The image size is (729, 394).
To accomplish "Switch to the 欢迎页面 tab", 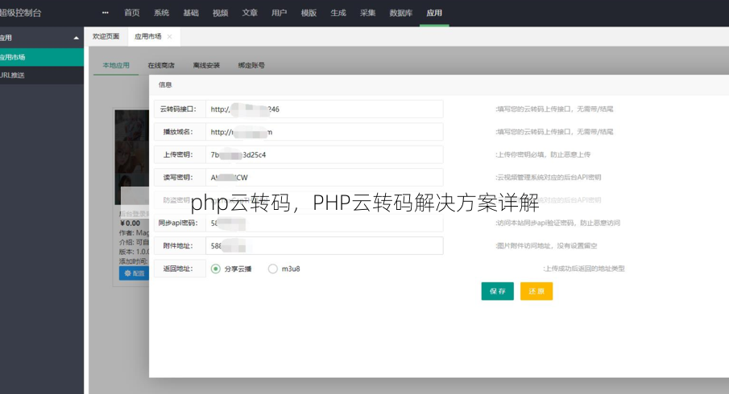I will pos(106,37).
